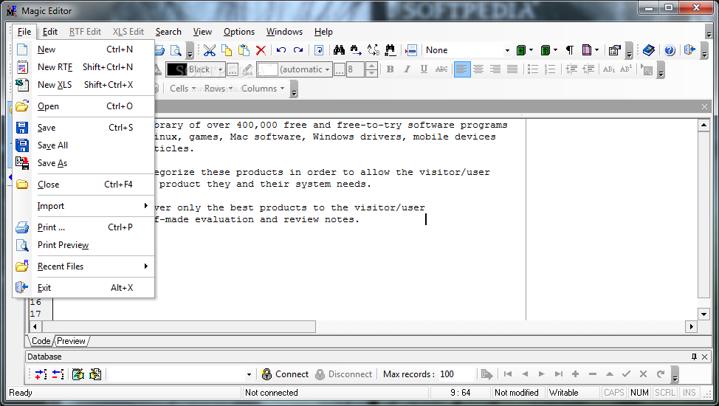Select Align Left paragraph alignment
The width and height of the screenshot is (719, 406).
(x=462, y=69)
